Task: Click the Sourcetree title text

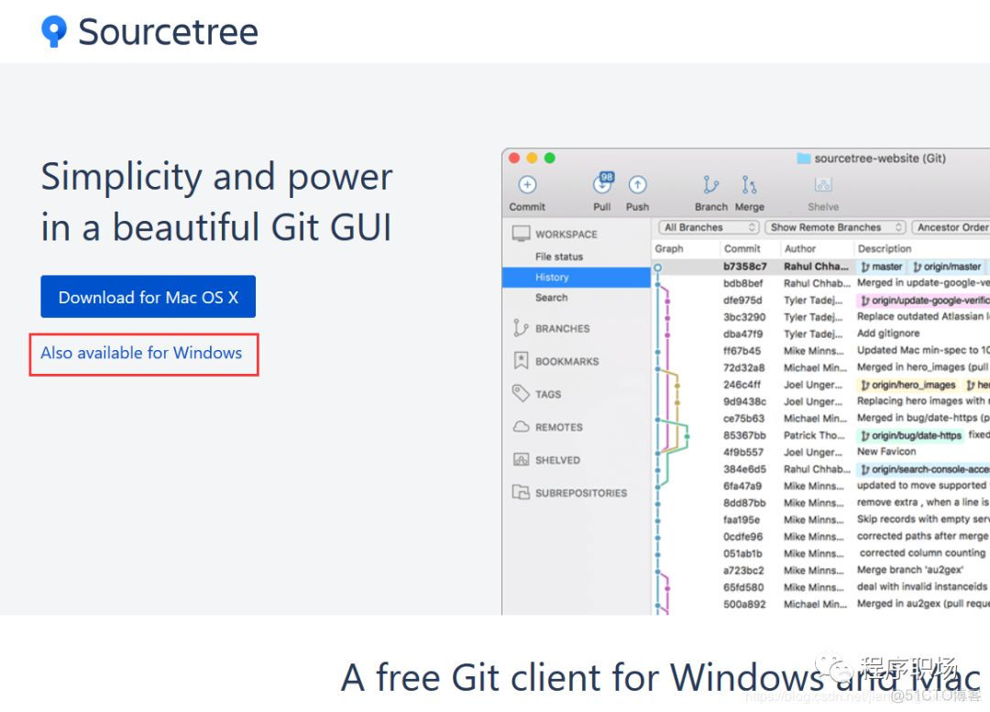Action: pyautogui.click(x=168, y=31)
